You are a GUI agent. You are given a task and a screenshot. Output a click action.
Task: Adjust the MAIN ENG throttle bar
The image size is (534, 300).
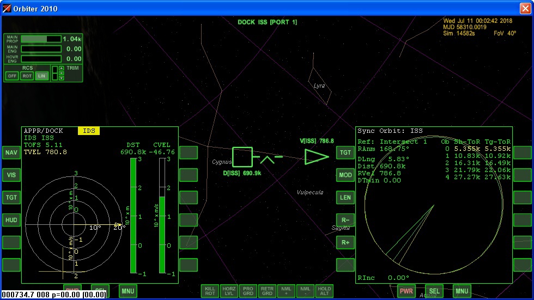41,49
